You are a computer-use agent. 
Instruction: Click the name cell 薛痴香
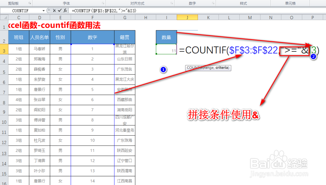[39, 69]
